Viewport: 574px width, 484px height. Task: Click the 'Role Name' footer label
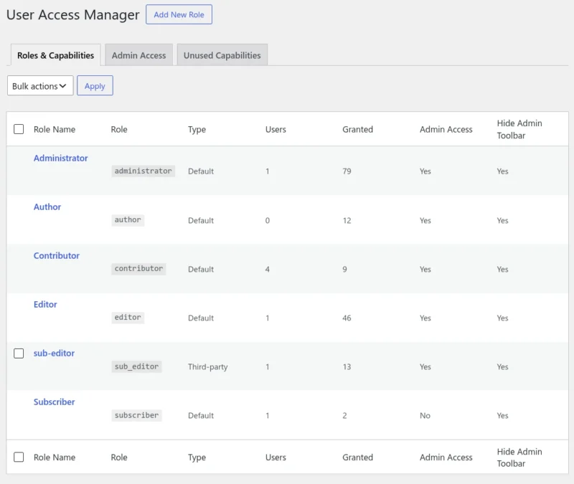[x=55, y=457]
